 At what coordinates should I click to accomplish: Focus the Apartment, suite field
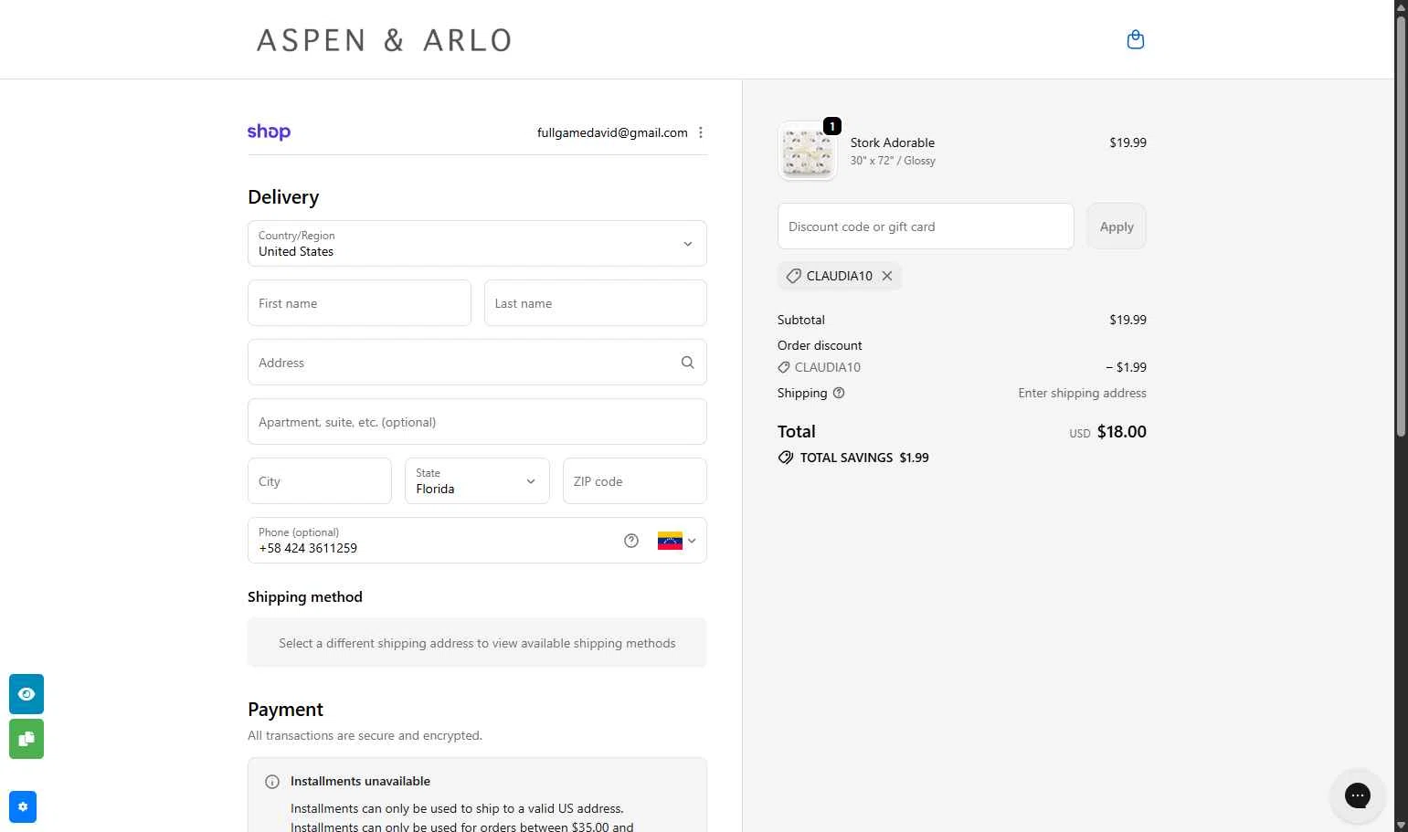(477, 422)
